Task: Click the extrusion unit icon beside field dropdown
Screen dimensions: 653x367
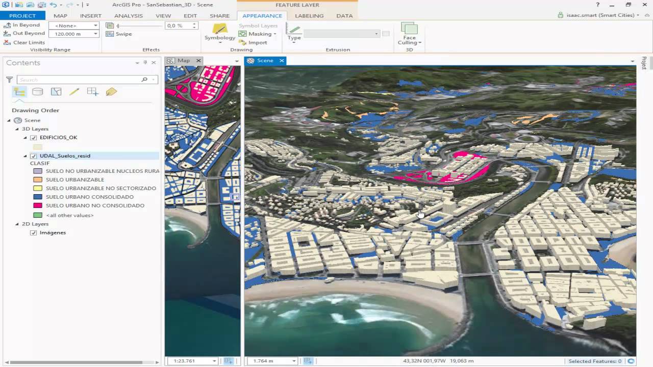Action: coord(386,34)
